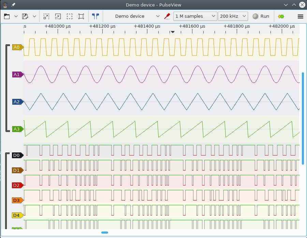Zoom out of the waveform view
307x238 pixels.
click(58, 16)
